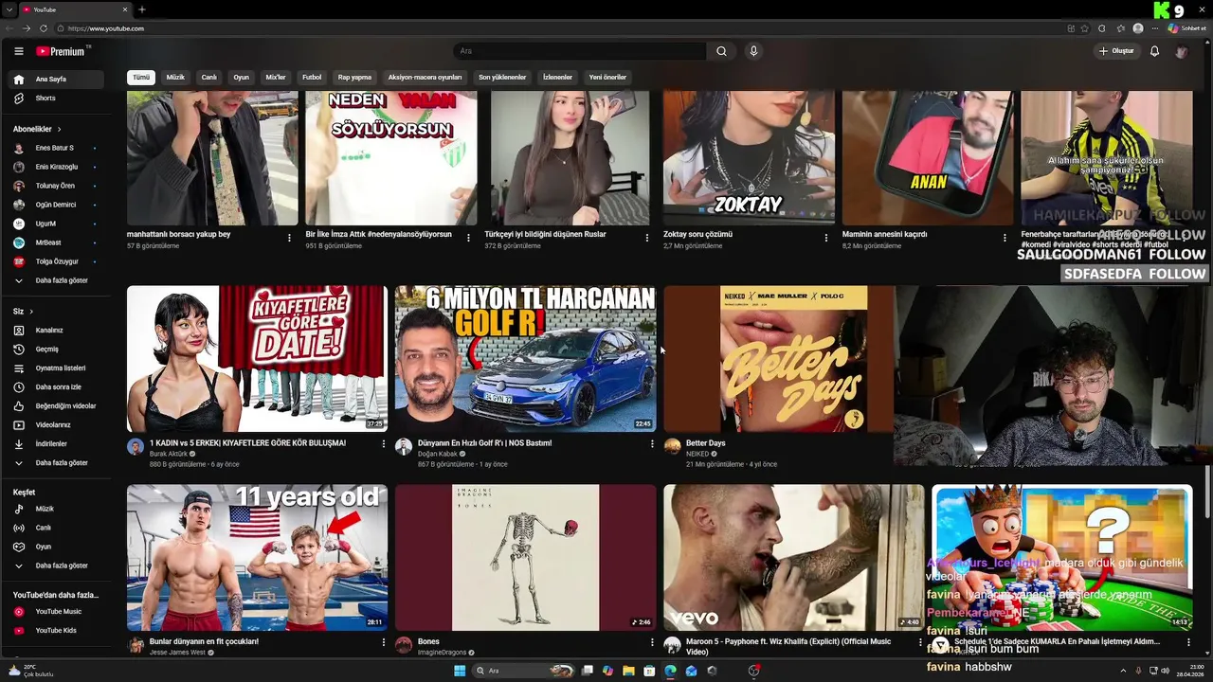Click the browser refresh button
The height and width of the screenshot is (682, 1213).
(x=44, y=28)
